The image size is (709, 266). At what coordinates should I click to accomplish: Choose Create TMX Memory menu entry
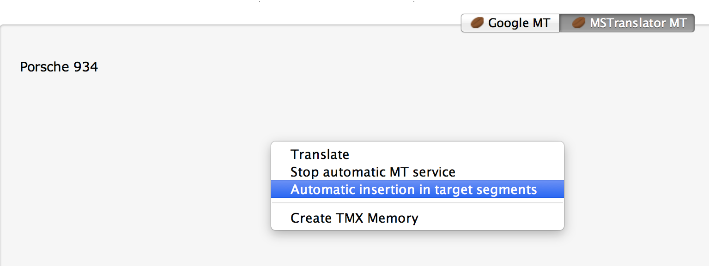(x=354, y=218)
